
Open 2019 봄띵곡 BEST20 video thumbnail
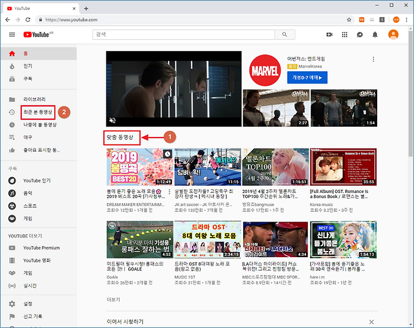pos(140,167)
